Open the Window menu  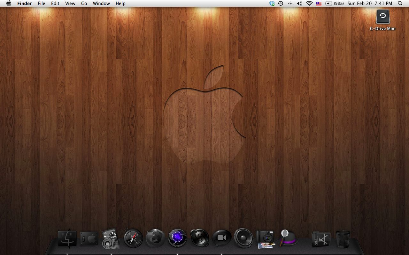[101, 4]
